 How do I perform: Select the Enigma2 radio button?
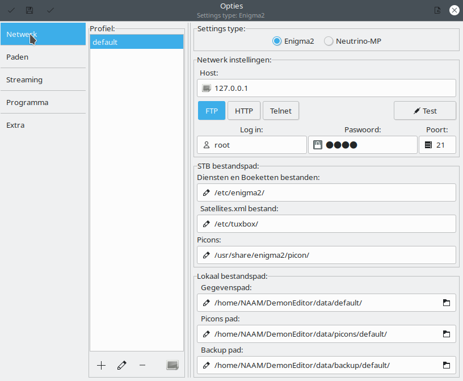pyautogui.click(x=277, y=41)
